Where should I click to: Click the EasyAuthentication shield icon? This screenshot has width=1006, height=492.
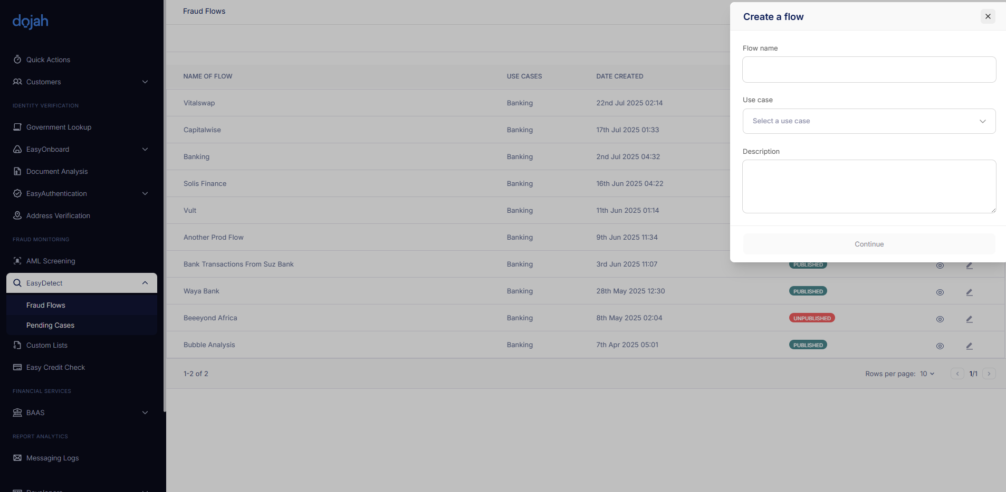pyautogui.click(x=17, y=193)
